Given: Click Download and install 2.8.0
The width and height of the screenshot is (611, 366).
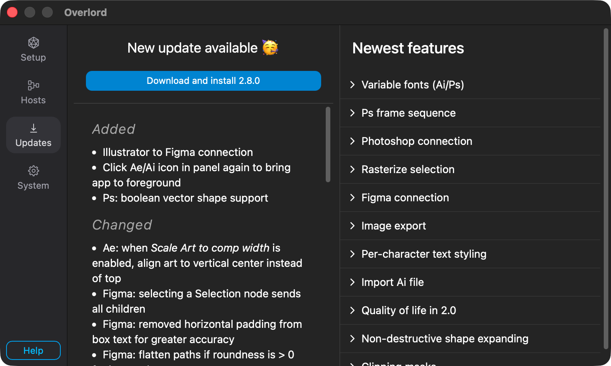Looking at the screenshot, I should click(204, 81).
